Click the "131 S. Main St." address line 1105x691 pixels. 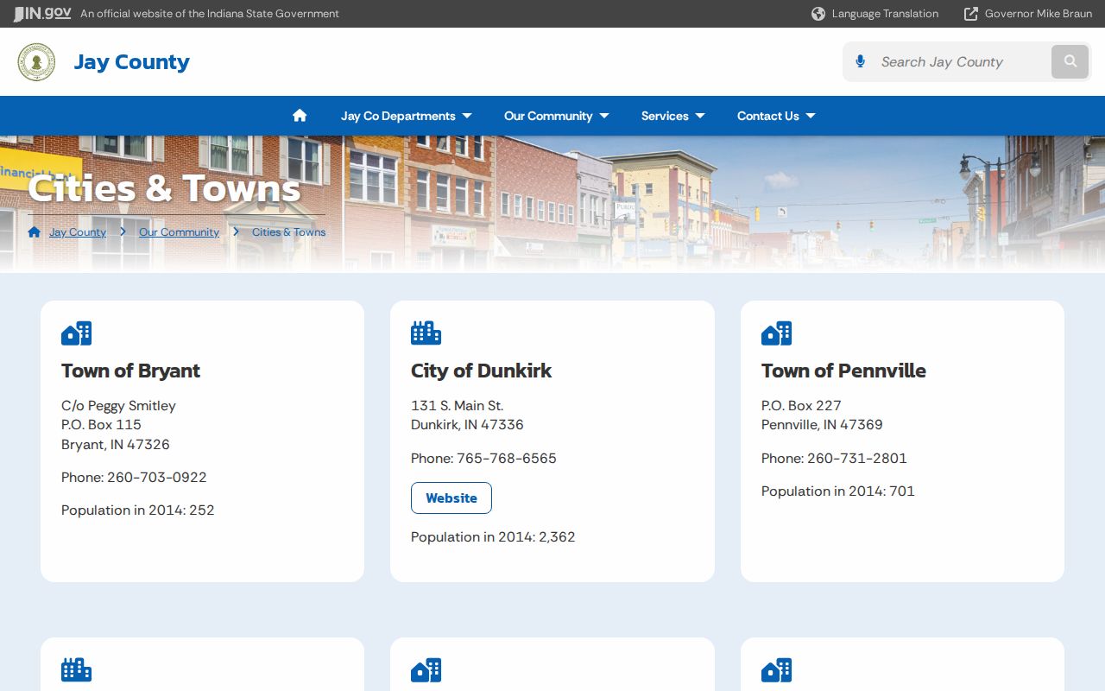click(x=458, y=406)
